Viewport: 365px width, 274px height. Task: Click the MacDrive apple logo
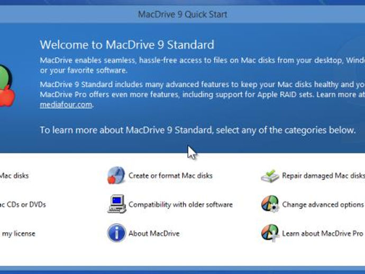point(7,86)
